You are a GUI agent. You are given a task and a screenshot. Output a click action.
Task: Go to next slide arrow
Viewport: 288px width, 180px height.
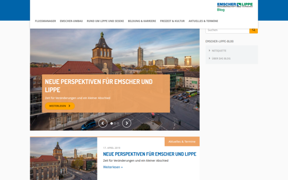click(x=127, y=123)
